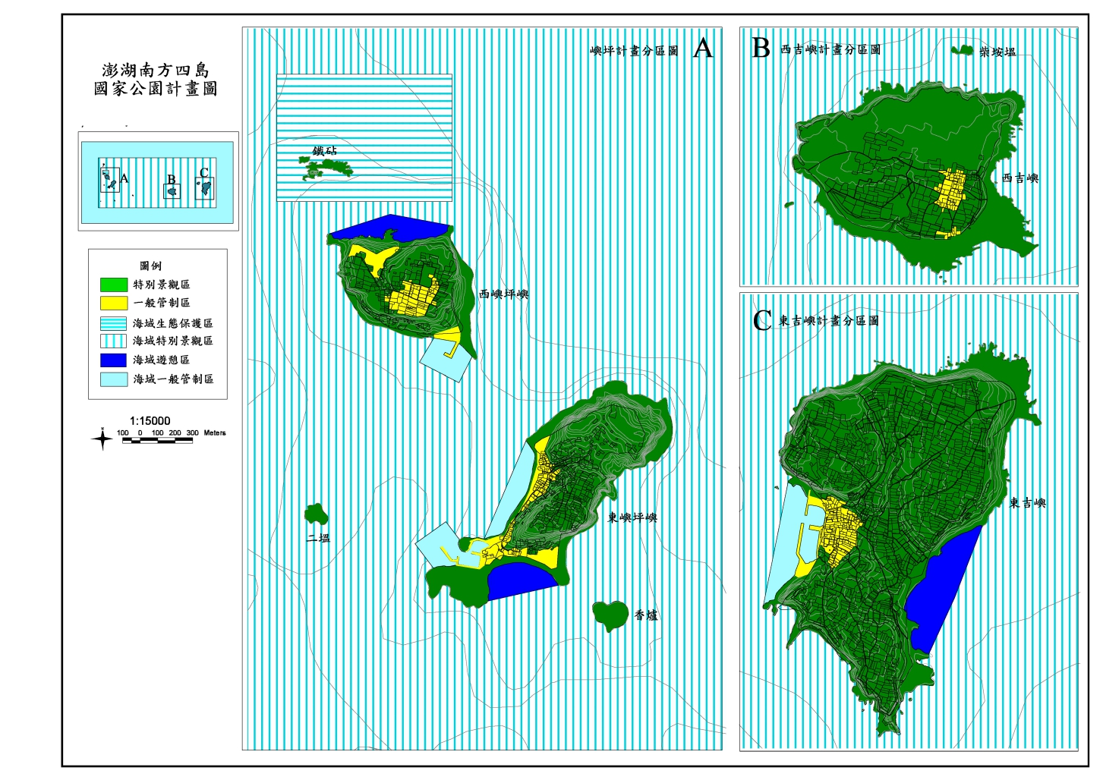Click the yellow settlement area on 西吉嶼
This screenshot has width=1103, height=780.
coord(950,190)
